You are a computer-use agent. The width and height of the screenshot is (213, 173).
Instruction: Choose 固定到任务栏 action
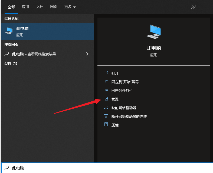click(122, 91)
